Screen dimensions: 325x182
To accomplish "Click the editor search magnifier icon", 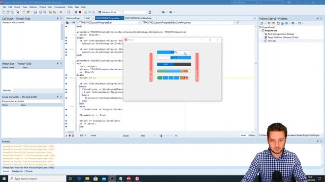I will coord(238,22).
